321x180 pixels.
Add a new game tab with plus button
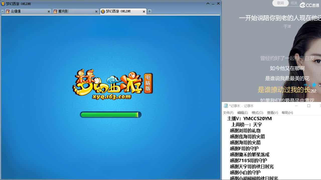coord(149,11)
